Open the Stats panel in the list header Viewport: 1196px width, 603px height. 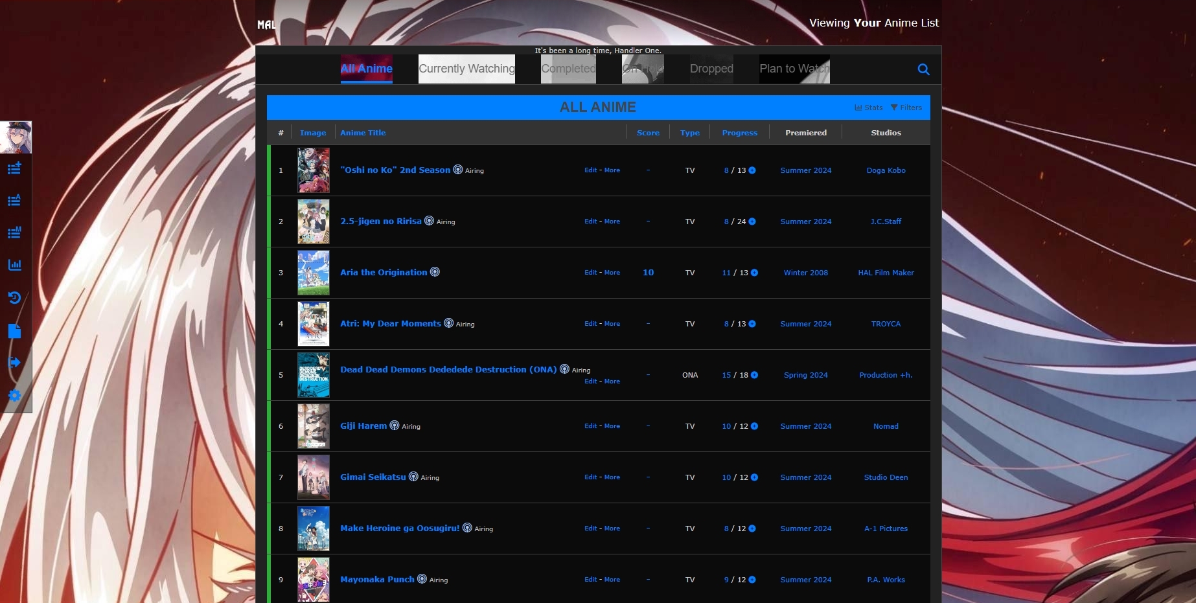(x=869, y=108)
